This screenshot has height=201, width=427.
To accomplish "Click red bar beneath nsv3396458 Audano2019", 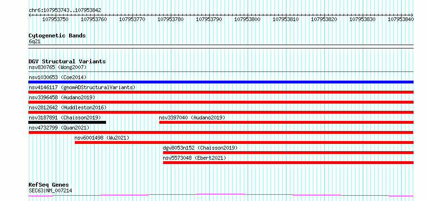I will coord(221,102).
